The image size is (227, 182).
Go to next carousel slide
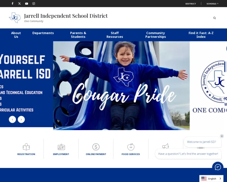click(21, 119)
